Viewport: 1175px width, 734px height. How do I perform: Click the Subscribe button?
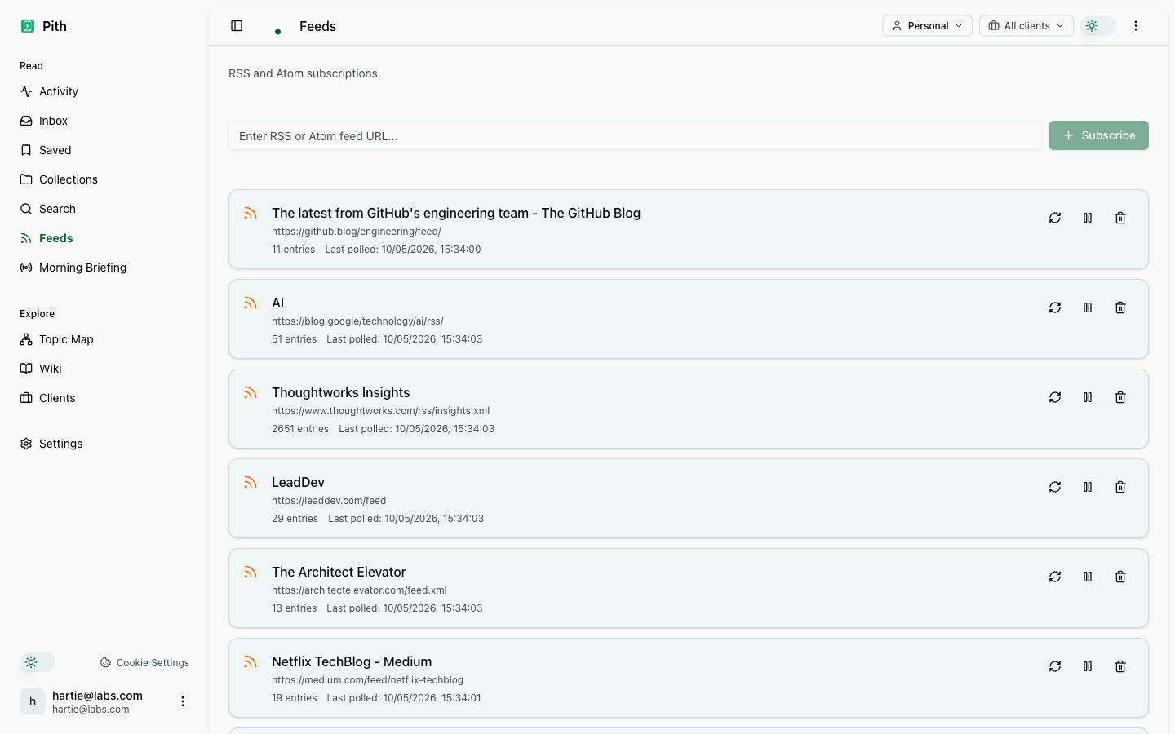tap(1098, 135)
